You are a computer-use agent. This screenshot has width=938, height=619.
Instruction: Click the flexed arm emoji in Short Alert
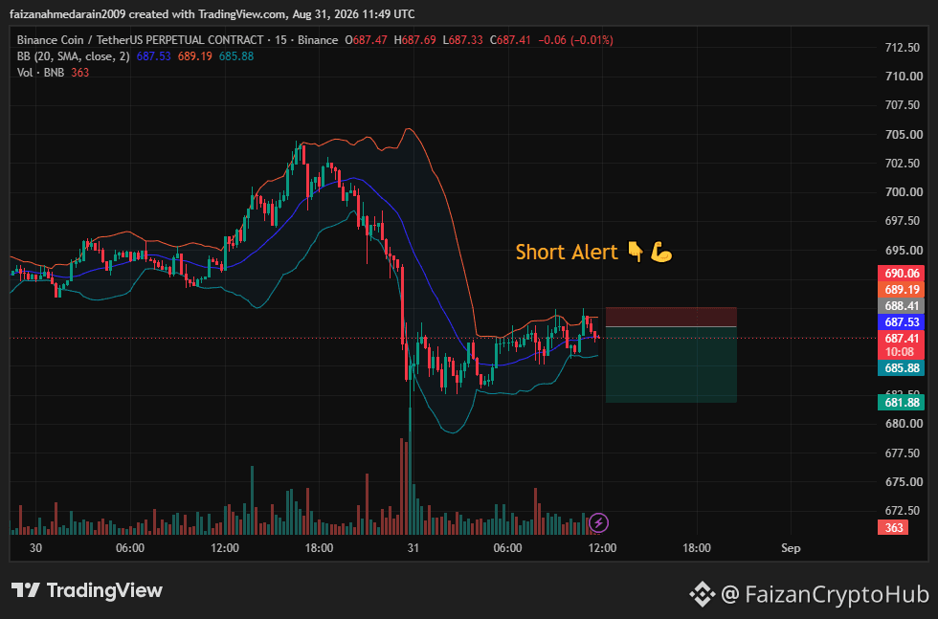pyautogui.click(x=661, y=252)
